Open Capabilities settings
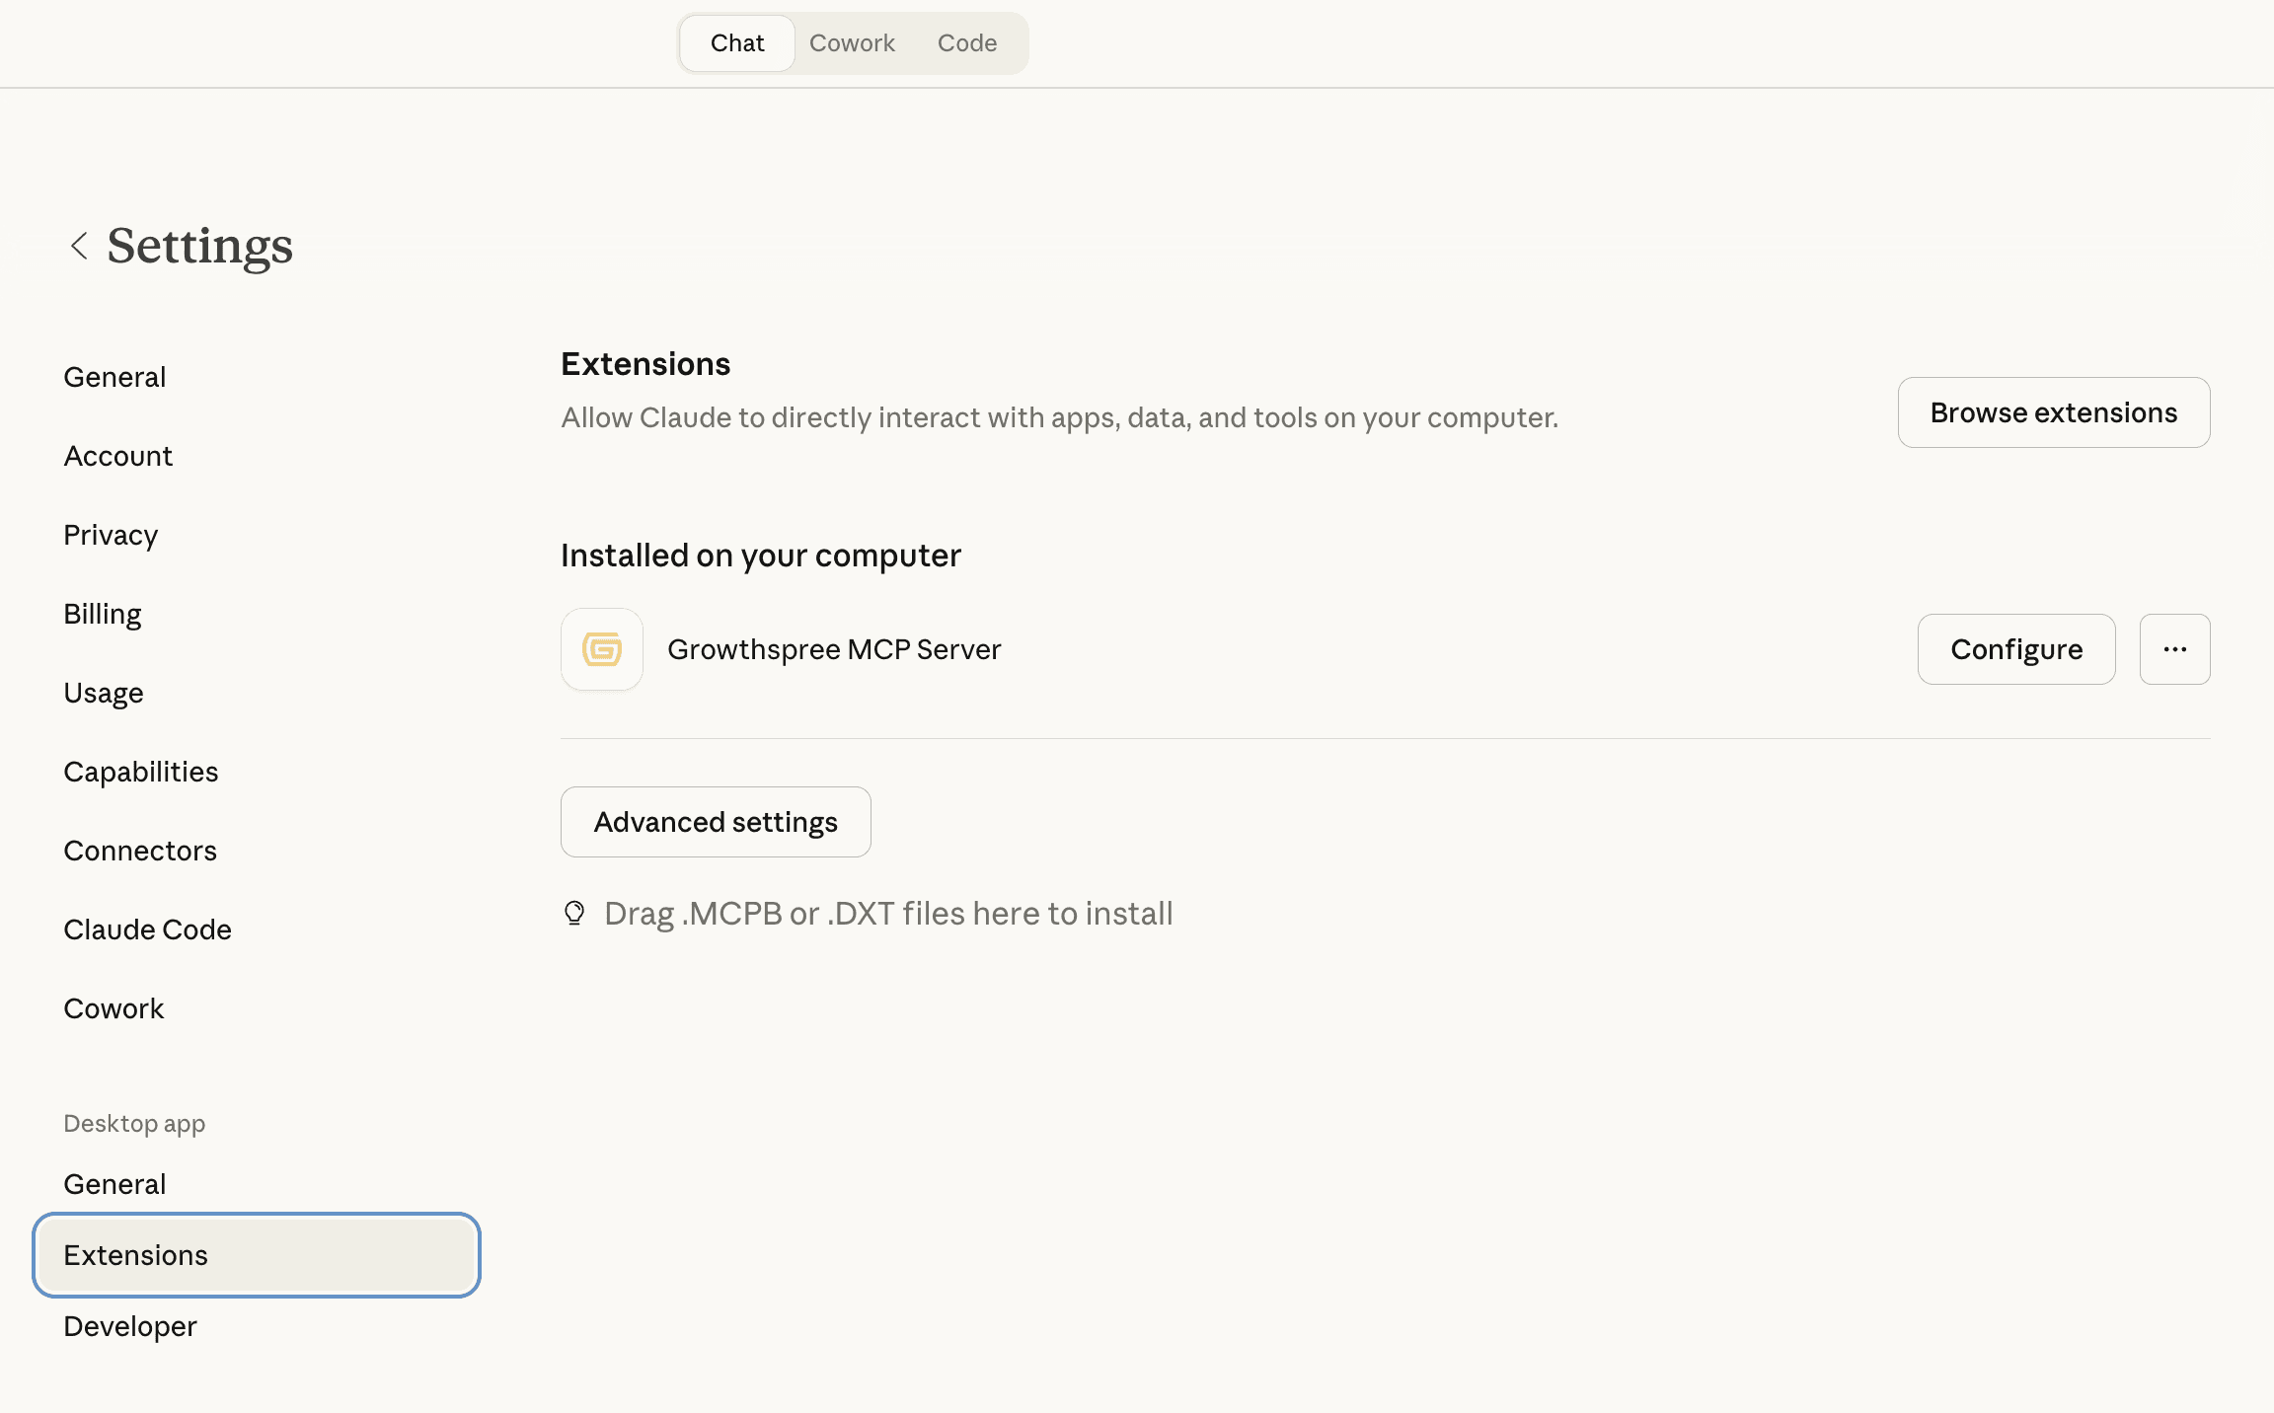 (x=141, y=772)
